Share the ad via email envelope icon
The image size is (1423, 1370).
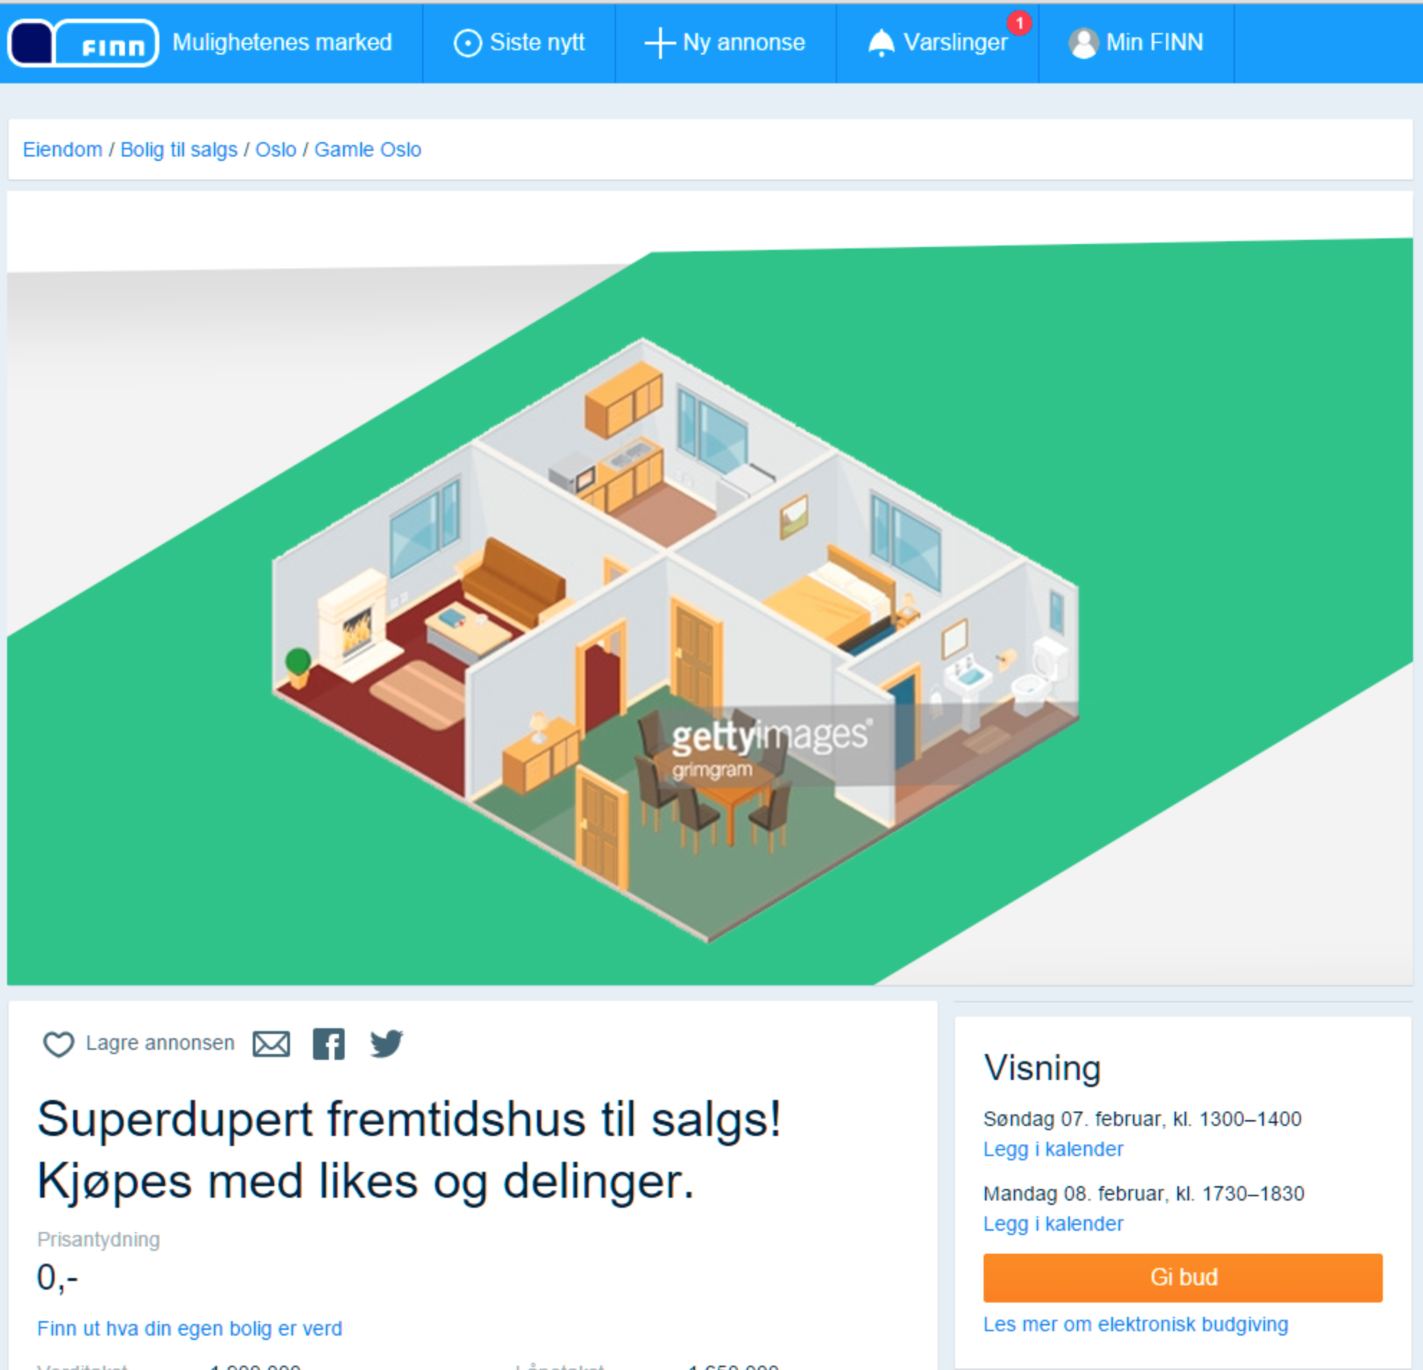(x=271, y=1044)
